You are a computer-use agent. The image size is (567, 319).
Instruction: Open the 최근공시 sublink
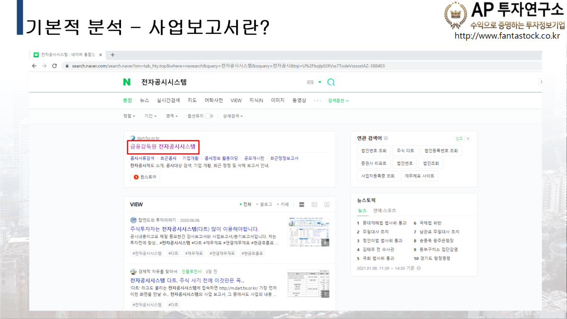coord(168,159)
